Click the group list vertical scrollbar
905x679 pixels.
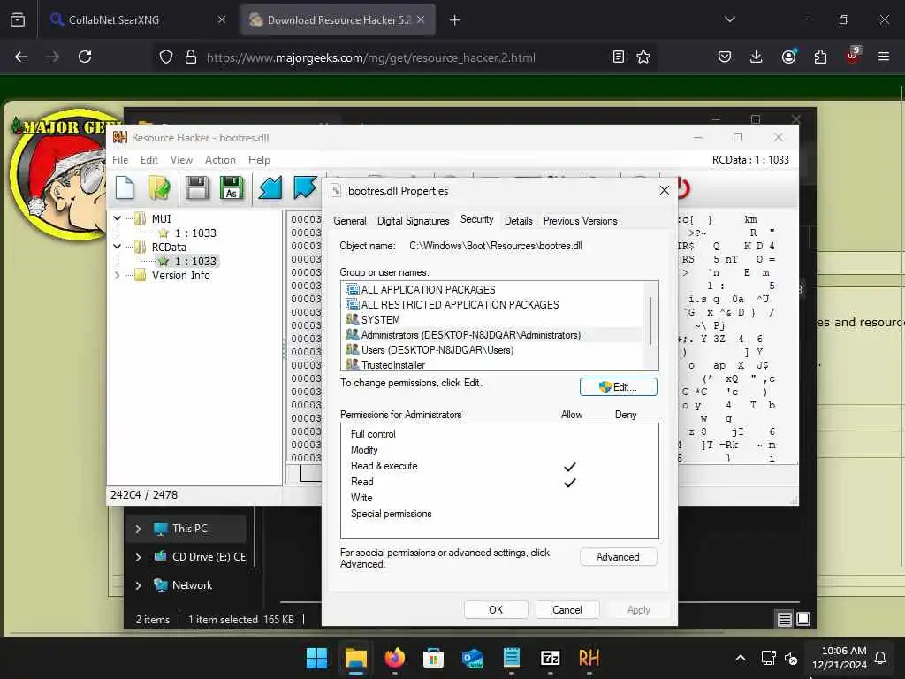[x=650, y=321]
